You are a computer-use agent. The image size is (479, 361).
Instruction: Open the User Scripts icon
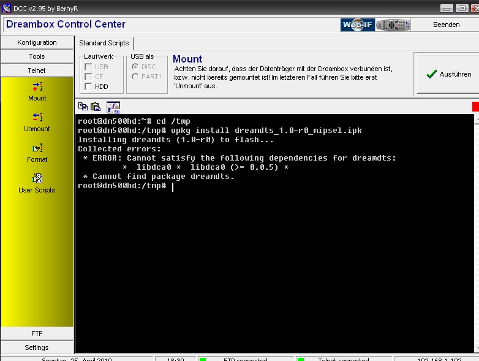[37, 178]
